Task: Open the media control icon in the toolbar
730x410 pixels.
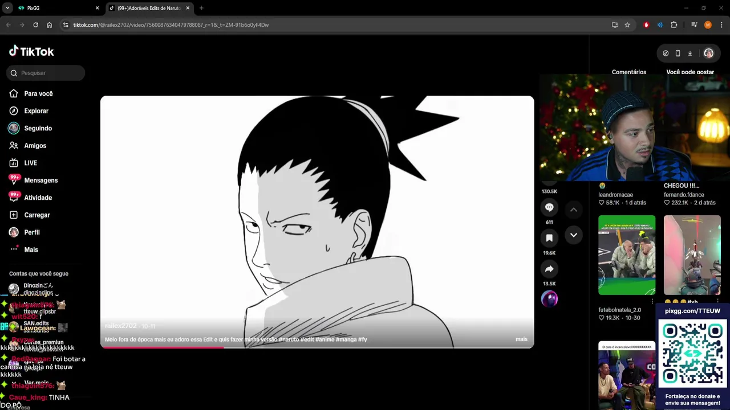Action: coord(694,25)
